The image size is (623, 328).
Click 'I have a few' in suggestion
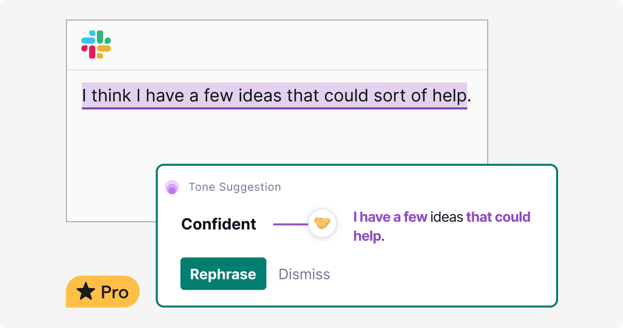[390, 217]
